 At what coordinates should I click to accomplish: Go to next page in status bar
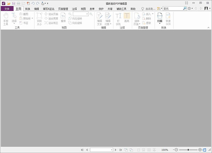pyautogui.click(x=116, y=150)
